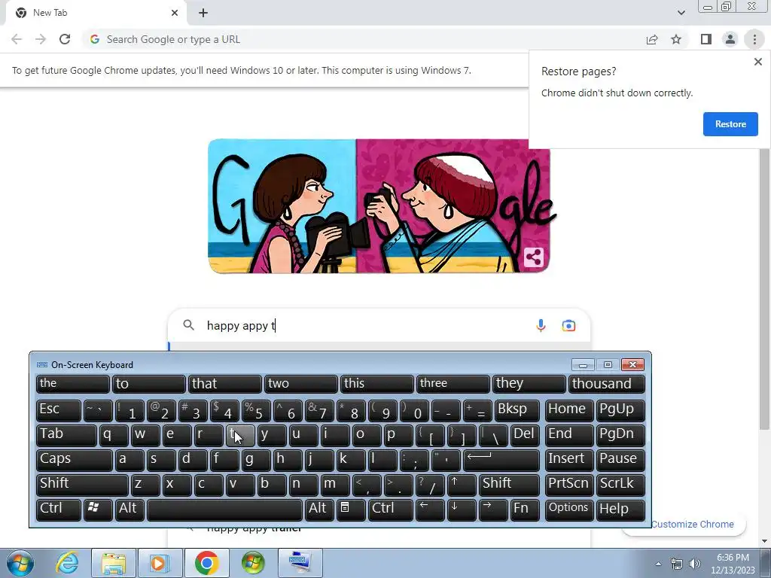Image resolution: width=771 pixels, height=578 pixels.
Task: Click Customize Chrome link
Action: pos(693,525)
